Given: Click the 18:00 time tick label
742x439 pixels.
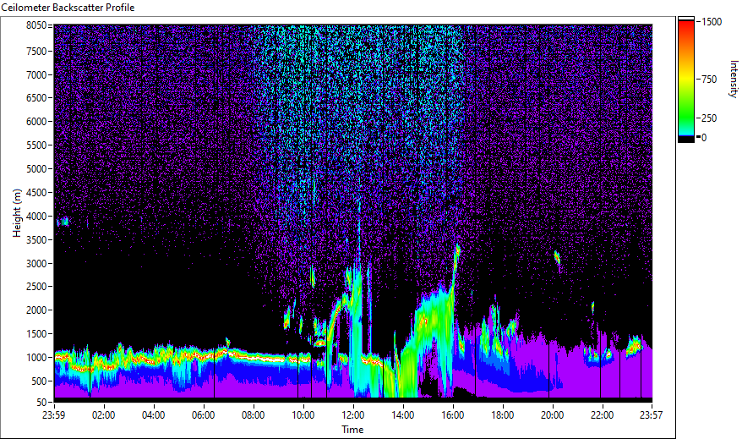Looking at the screenshot, I should (503, 415).
